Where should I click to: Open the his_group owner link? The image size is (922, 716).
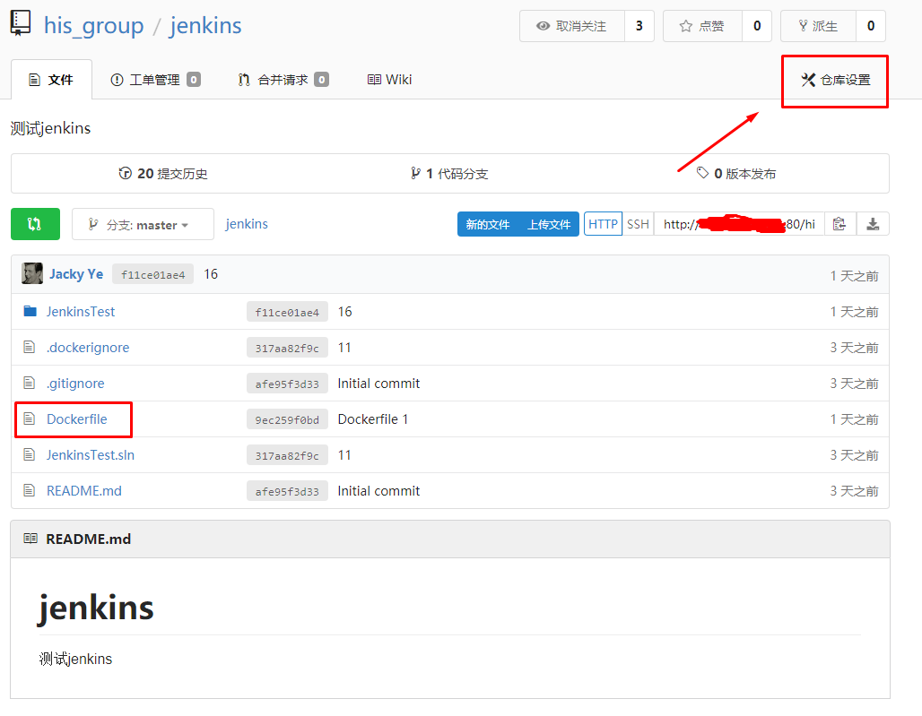93,26
